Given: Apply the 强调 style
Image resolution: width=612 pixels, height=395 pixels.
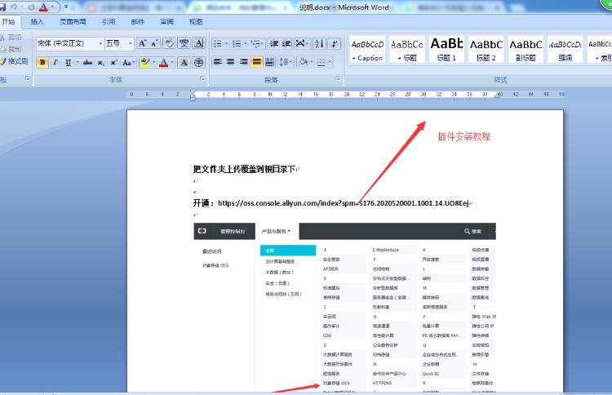Looking at the screenshot, I should click(x=565, y=50).
